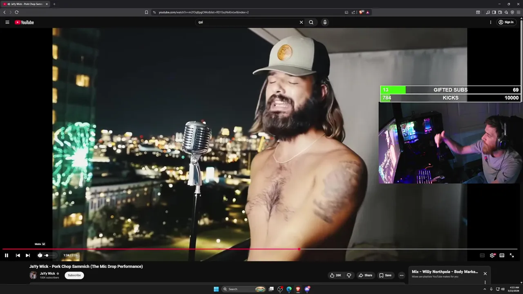This screenshot has height=294, width=523.
Task: Open the YouTube guide hamburger menu
Action: click(x=7, y=22)
